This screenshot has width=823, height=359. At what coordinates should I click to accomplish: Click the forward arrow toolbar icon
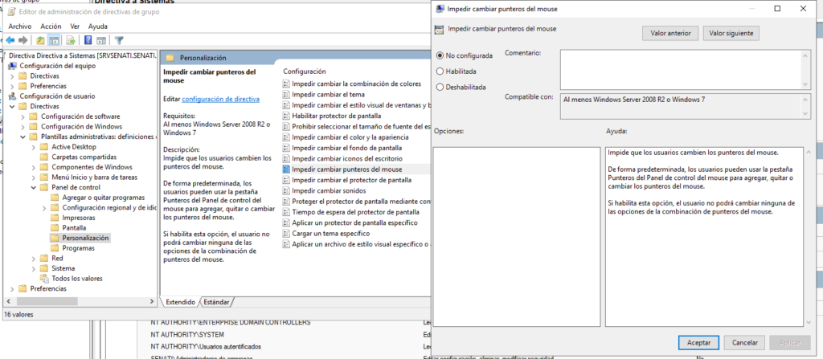click(x=23, y=40)
